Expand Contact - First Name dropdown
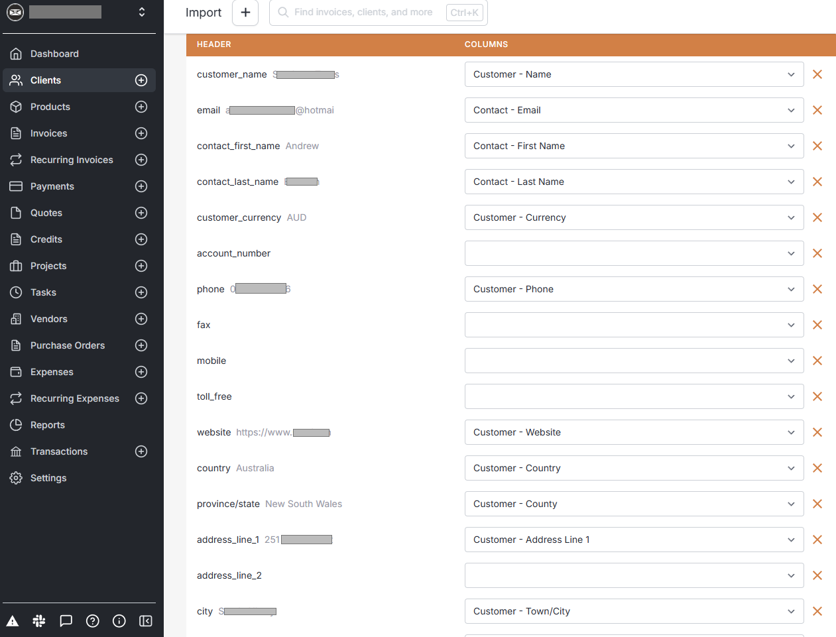Viewport: 836px width, 637px height. (x=634, y=146)
